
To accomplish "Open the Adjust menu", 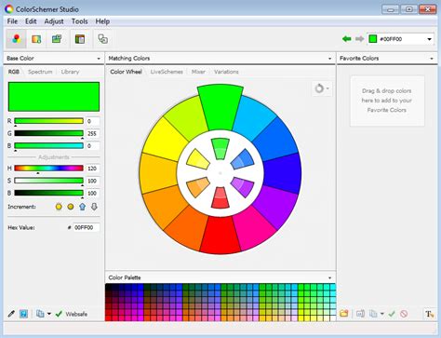I will click(x=54, y=21).
